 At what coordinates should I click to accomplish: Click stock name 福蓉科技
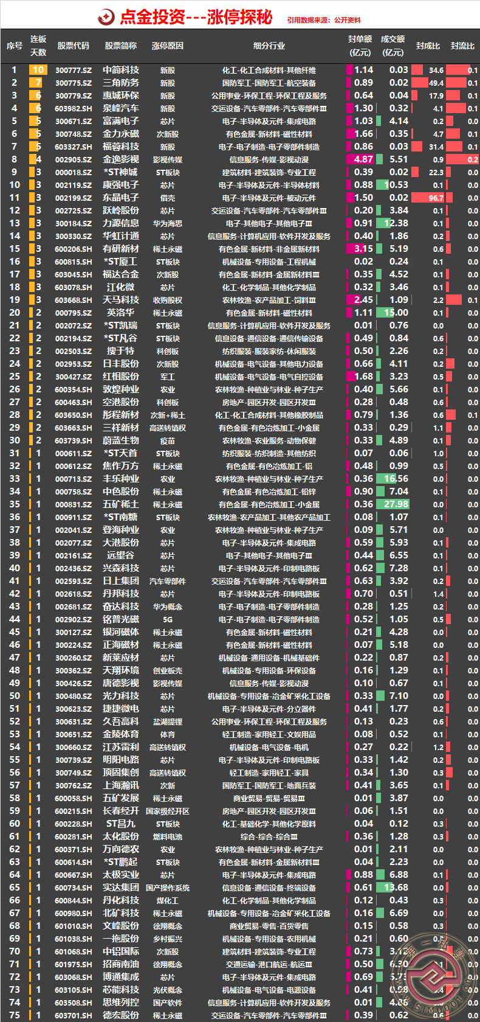(x=121, y=147)
